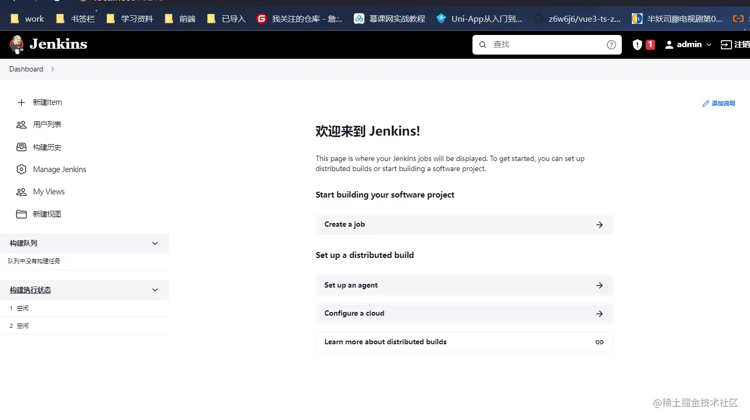
Task: Click the Jenkins title text in header
Action: (58, 44)
